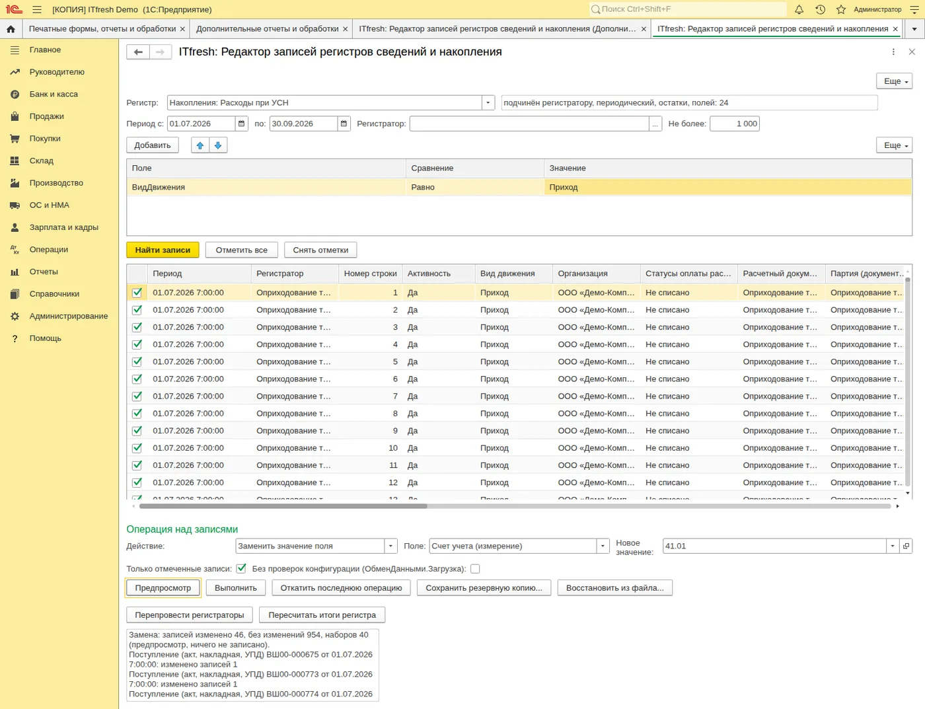Open calendar for the 'по' end date
Viewport: 925px width, 709px height.
[x=344, y=124]
